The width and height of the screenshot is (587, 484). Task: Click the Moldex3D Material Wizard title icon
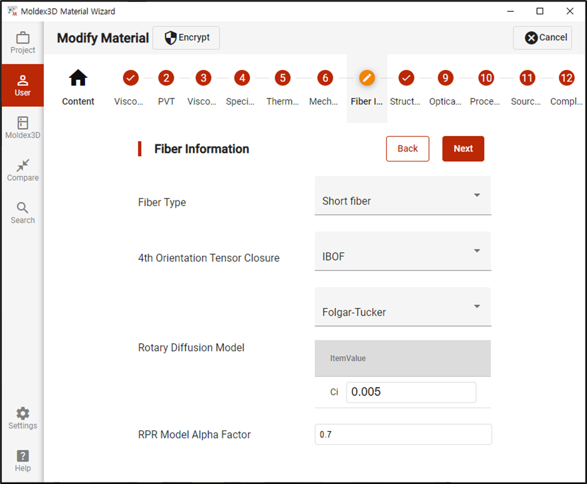[x=12, y=11]
